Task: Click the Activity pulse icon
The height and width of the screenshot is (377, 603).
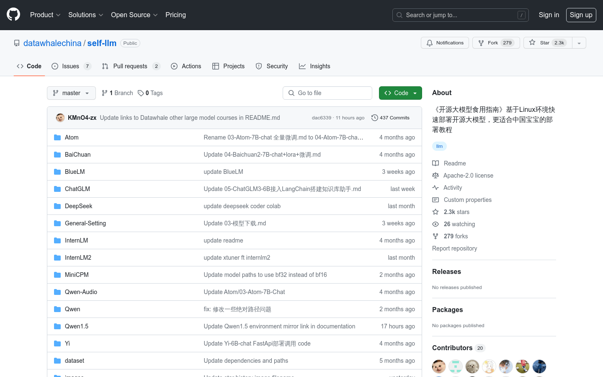Action: (x=435, y=188)
